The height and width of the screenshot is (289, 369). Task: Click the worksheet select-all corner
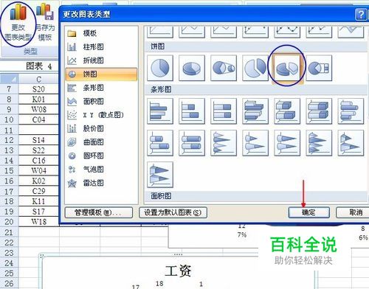[x=10, y=80]
